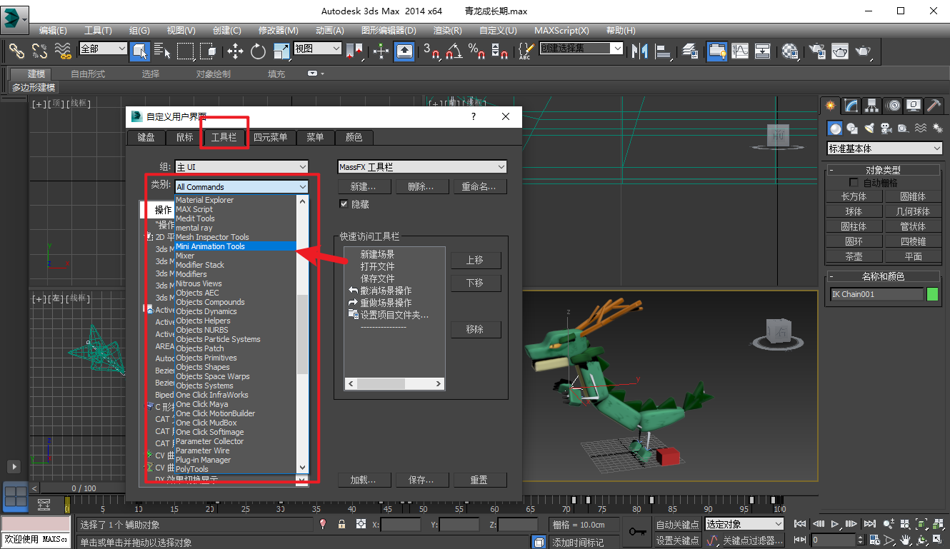Open the Material Editor icon
Viewport: 950px width, 549px height.
coord(790,51)
